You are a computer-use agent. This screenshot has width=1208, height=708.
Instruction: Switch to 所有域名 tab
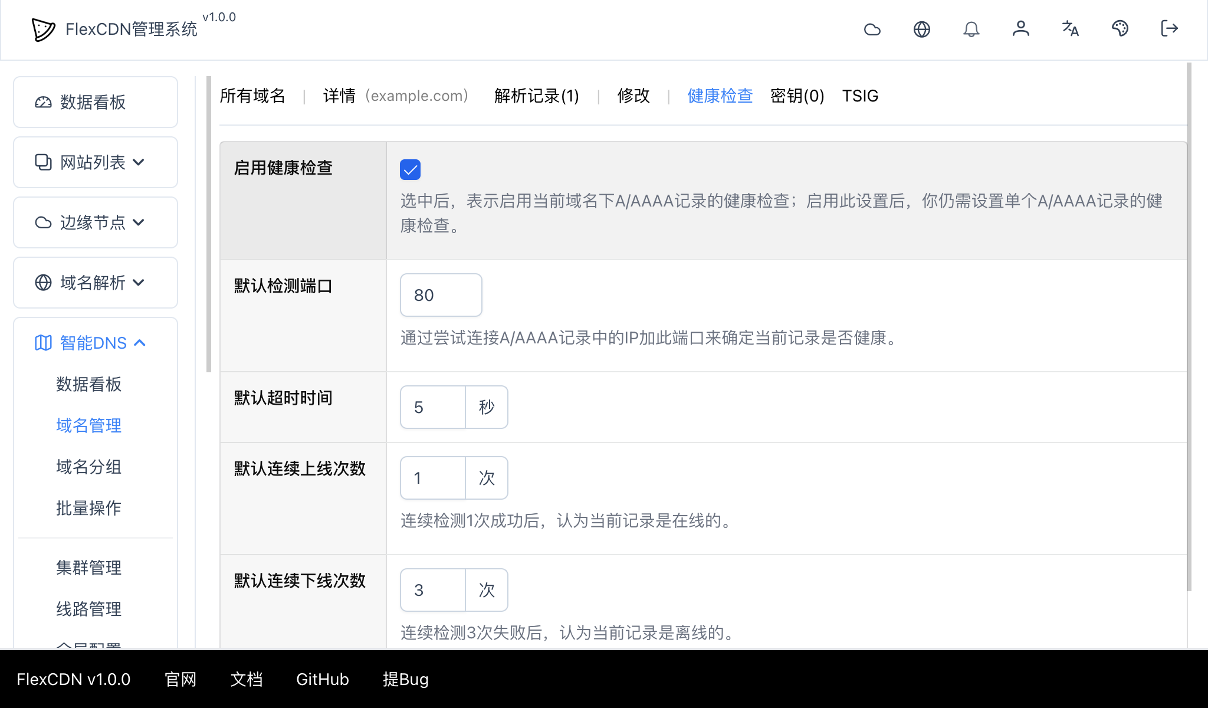pos(252,96)
